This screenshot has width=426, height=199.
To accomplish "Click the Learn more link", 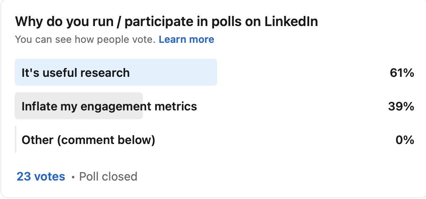I will click(186, 39).
